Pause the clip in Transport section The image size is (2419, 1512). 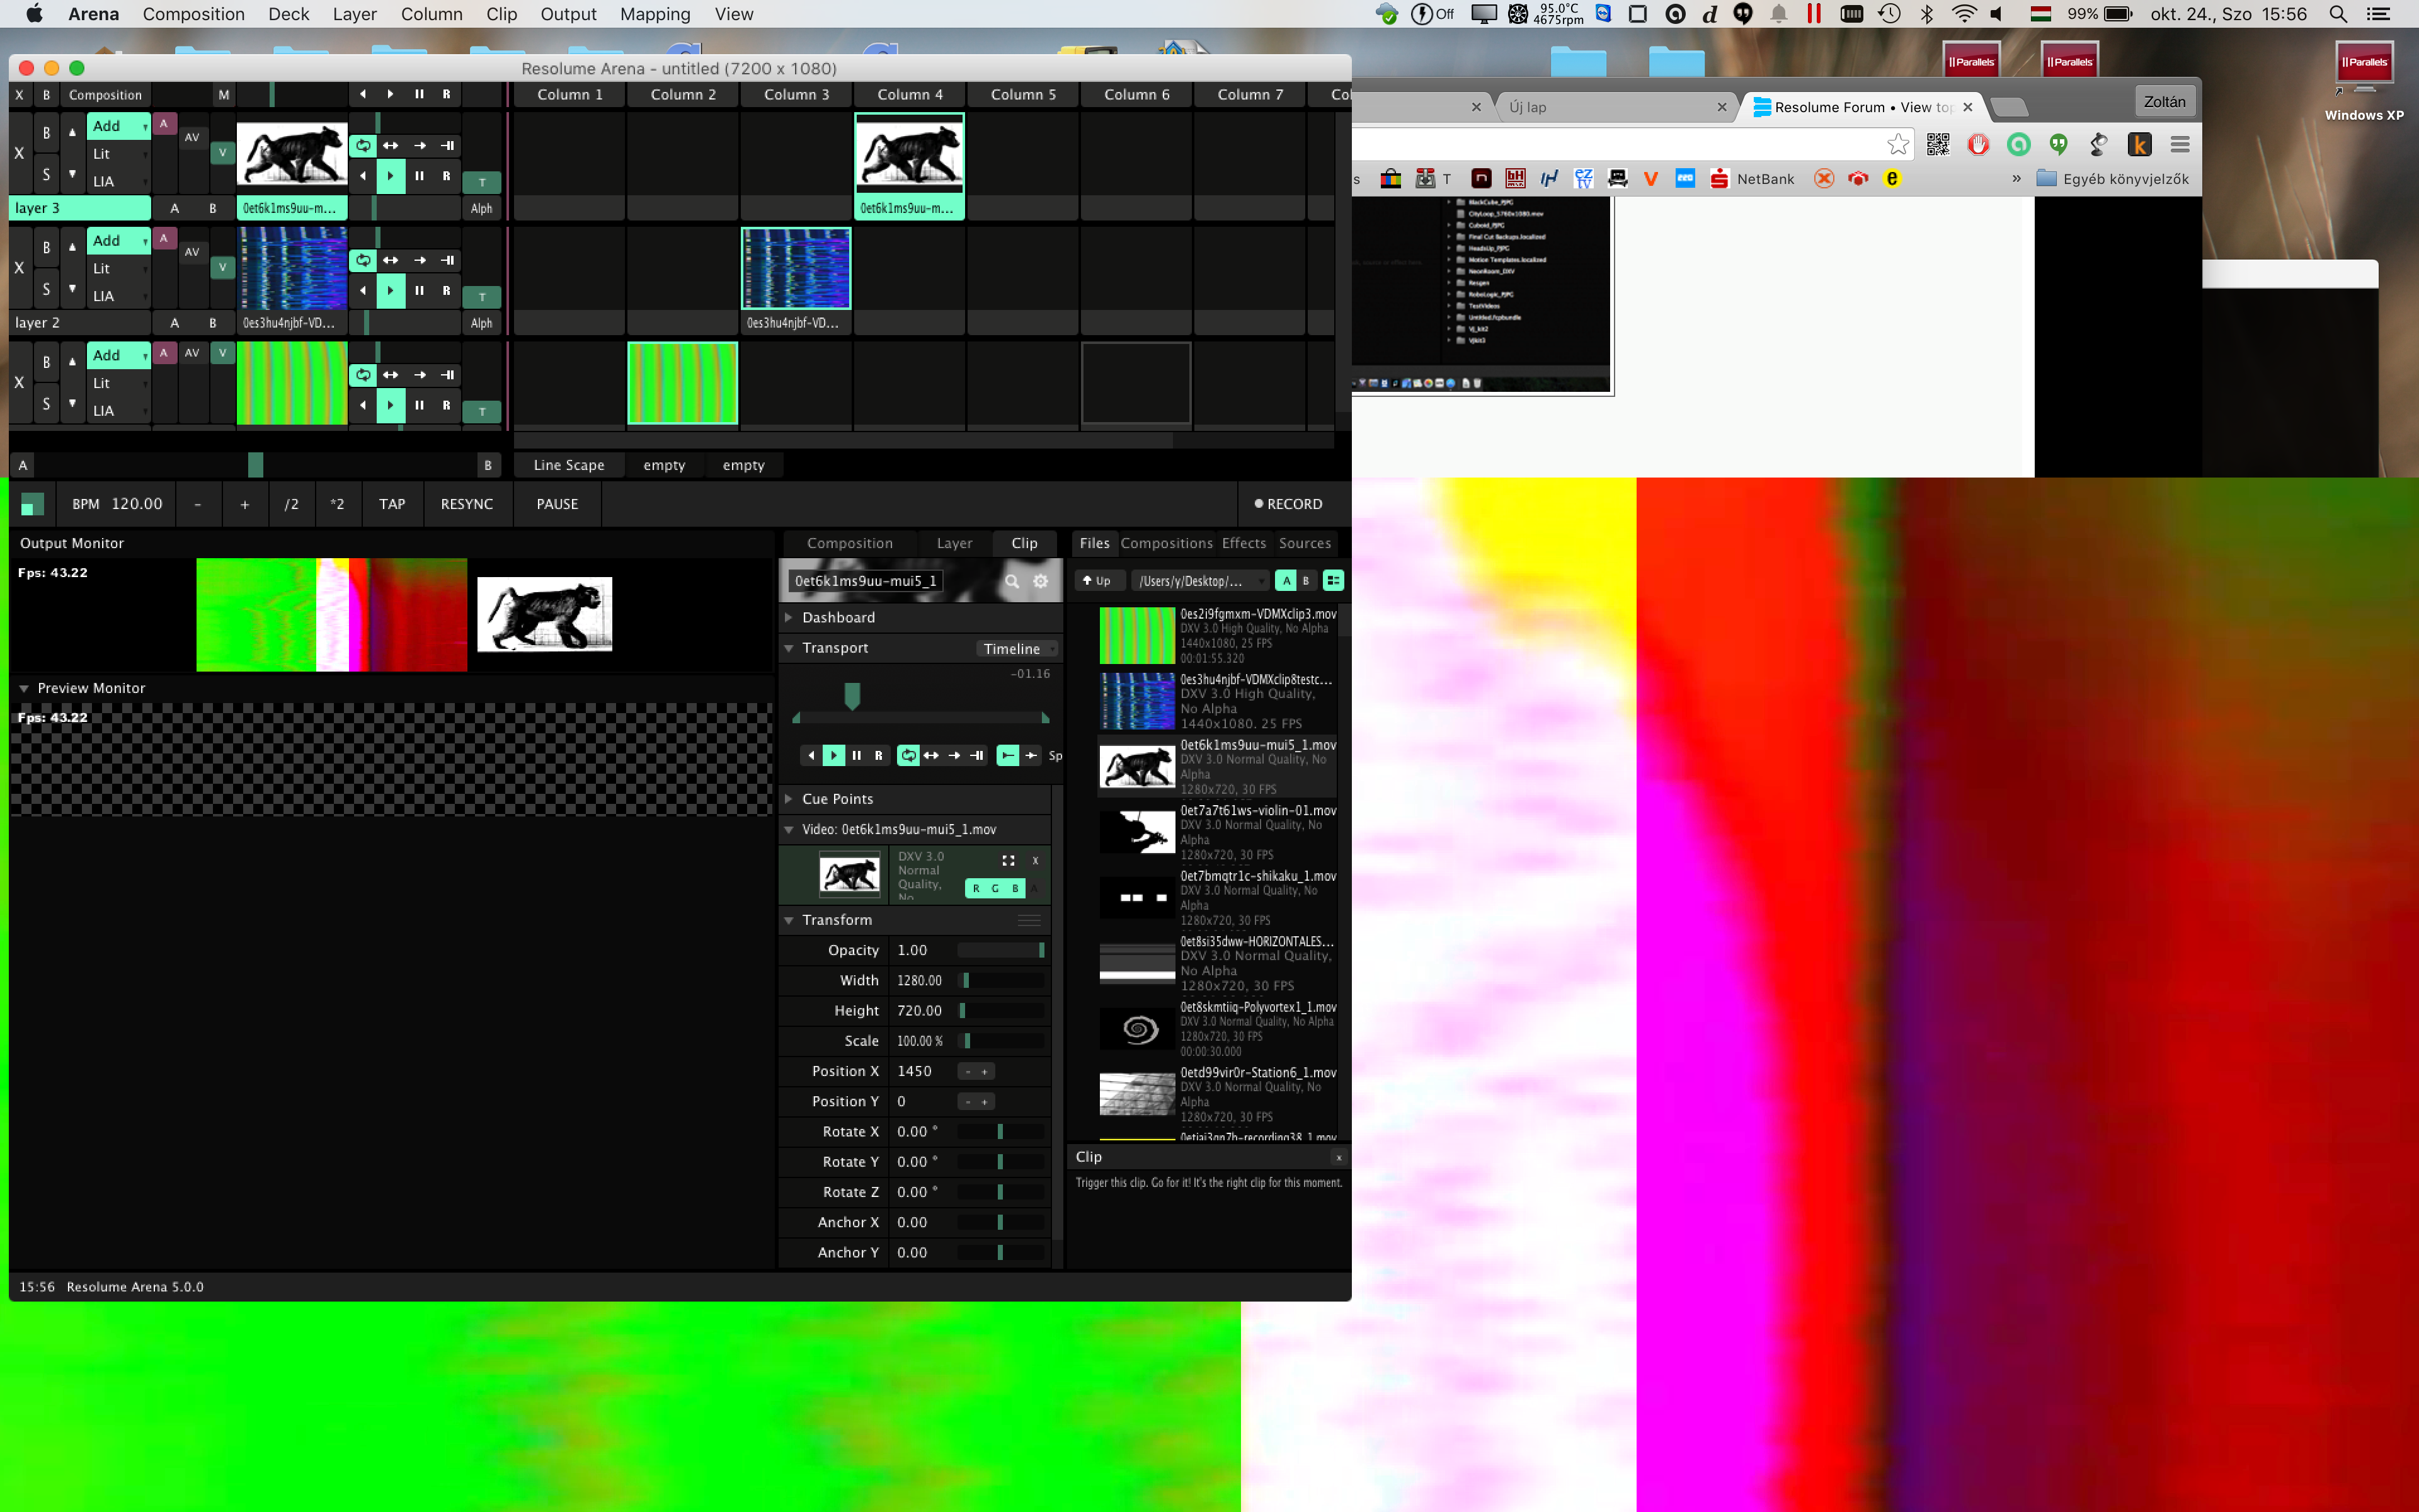855,755
